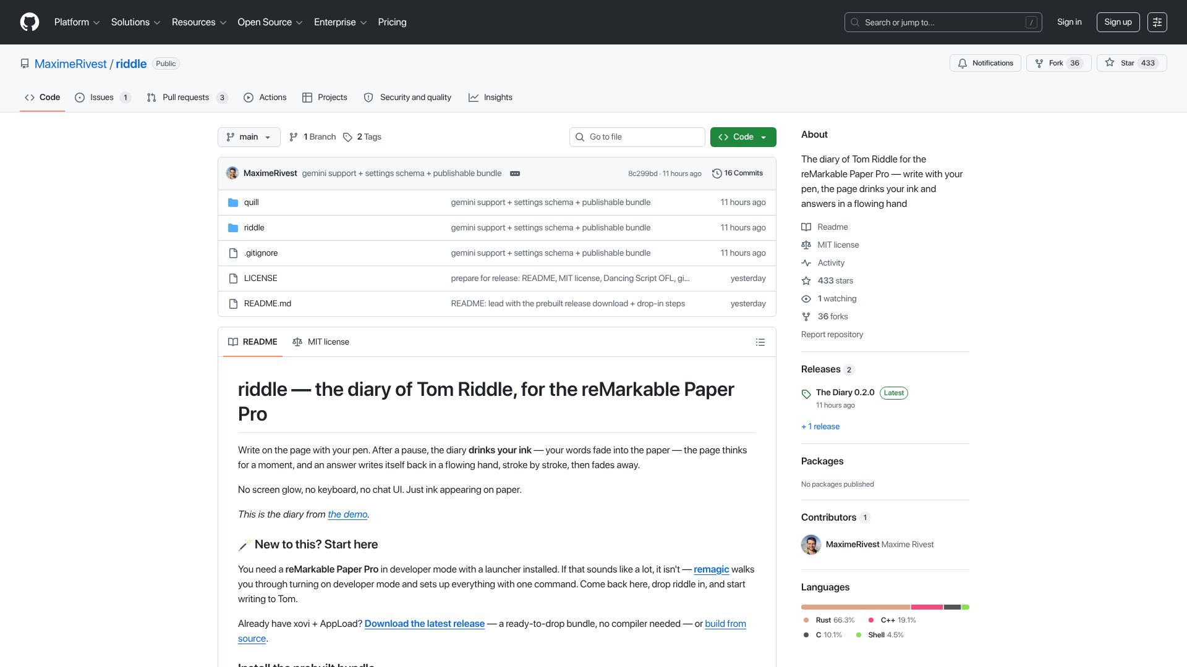Screen dimensions: 1187x667
Task: Open the main branch selector dropdown
Action: click(249, 137)
